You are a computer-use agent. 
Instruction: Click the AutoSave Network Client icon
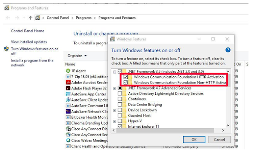[x=68, y=111]
